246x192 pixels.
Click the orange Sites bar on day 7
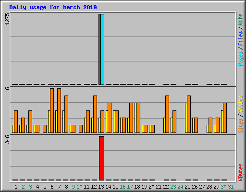click(x=59, y=110)
